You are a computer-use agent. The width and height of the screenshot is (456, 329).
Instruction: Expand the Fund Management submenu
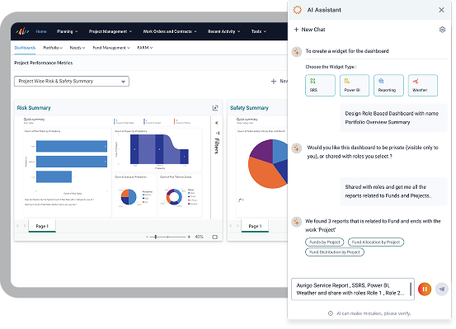point(111,48)
